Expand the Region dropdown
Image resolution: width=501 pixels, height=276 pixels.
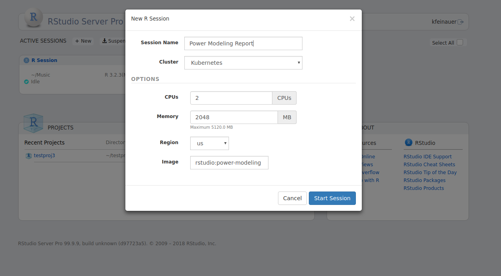pos(209,143)
